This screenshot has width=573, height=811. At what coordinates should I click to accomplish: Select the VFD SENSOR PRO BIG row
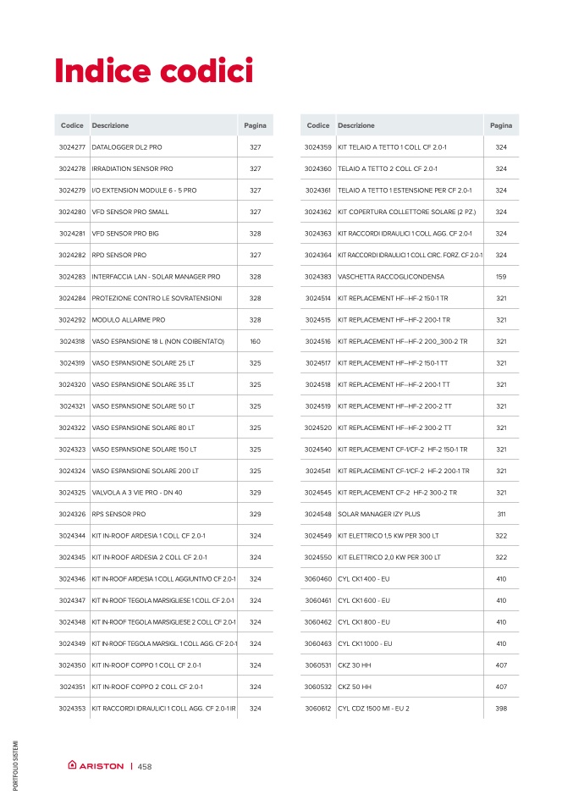pos(164,234)
